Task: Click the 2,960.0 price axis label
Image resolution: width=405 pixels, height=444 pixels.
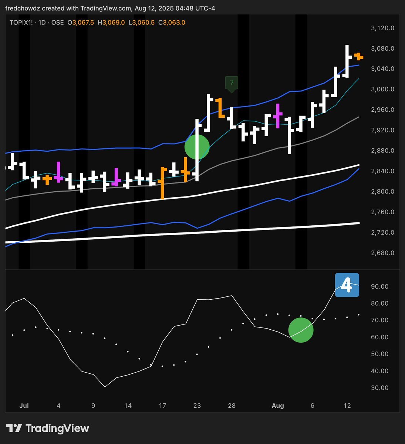Action: (382, 110)
